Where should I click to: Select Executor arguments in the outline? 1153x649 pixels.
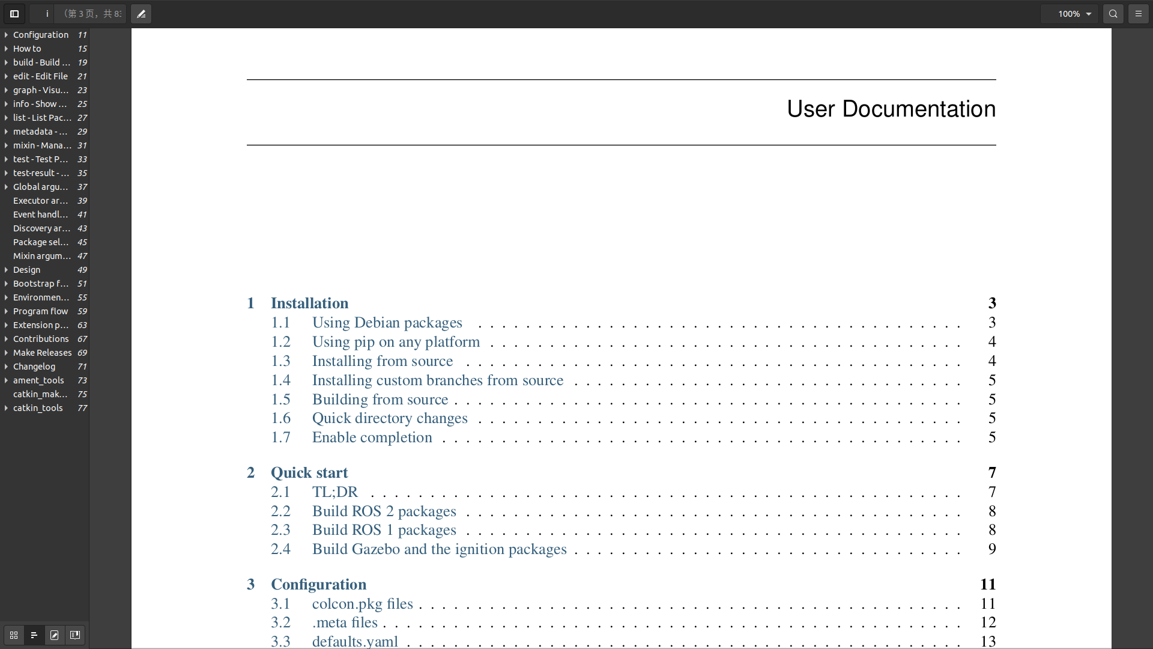(x=40, y=201)
